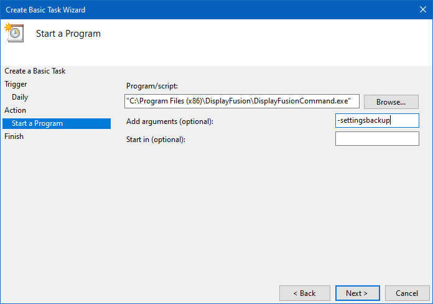Click the Program/script path field
Image resolution: width=433 pixels, height=304 pixels.
[x=242, y=102]
